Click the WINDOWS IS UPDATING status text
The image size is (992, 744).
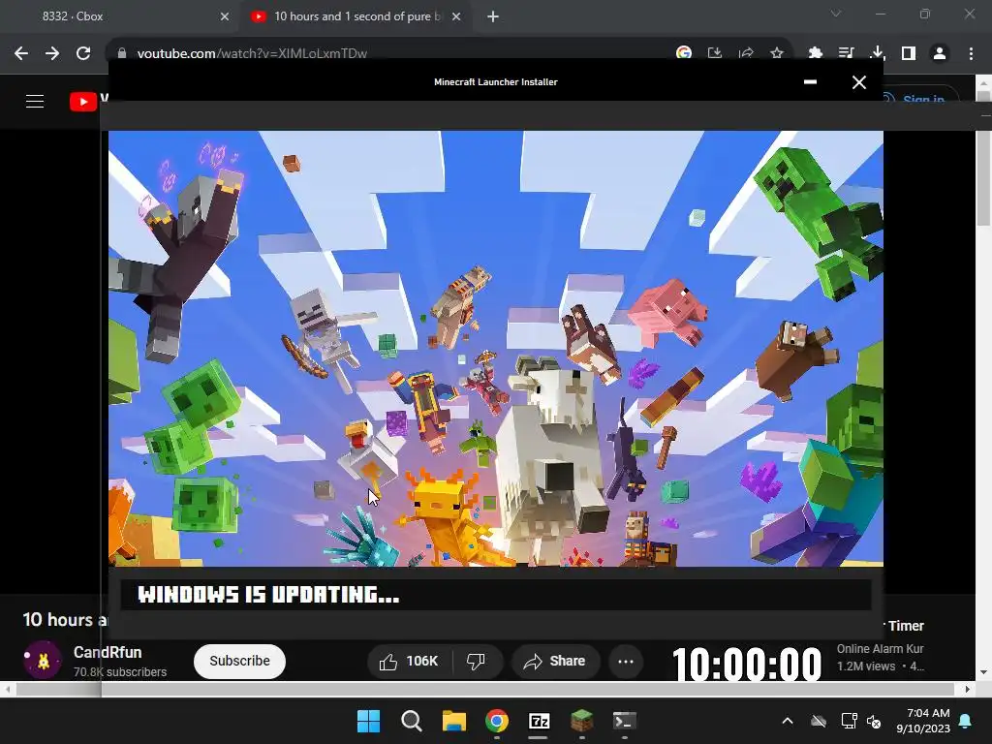268,595
